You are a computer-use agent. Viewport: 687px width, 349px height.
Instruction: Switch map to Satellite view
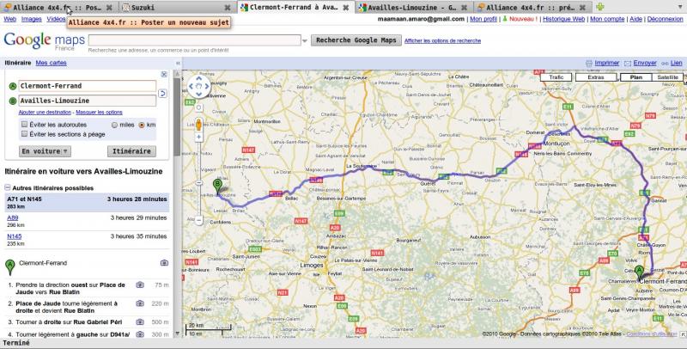tap(667, 77)
